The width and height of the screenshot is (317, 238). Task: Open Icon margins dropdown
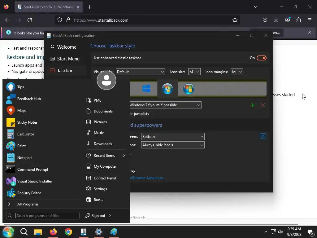point(237,72)
